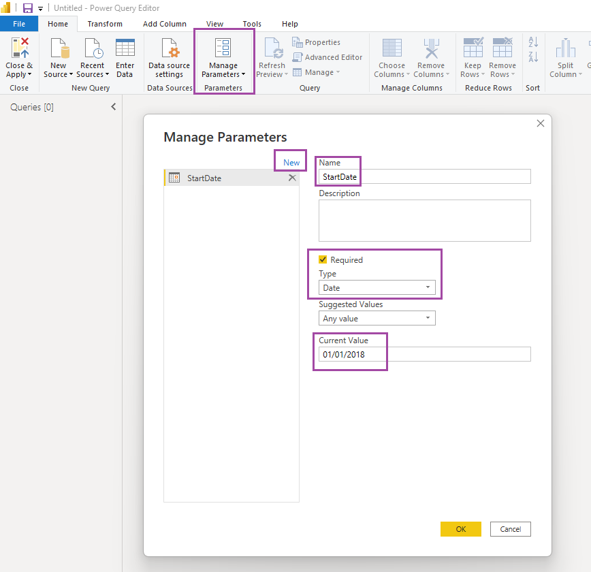Click Keep Rows icon
Screen dimensions: 591x572
[x=473, y=47]
